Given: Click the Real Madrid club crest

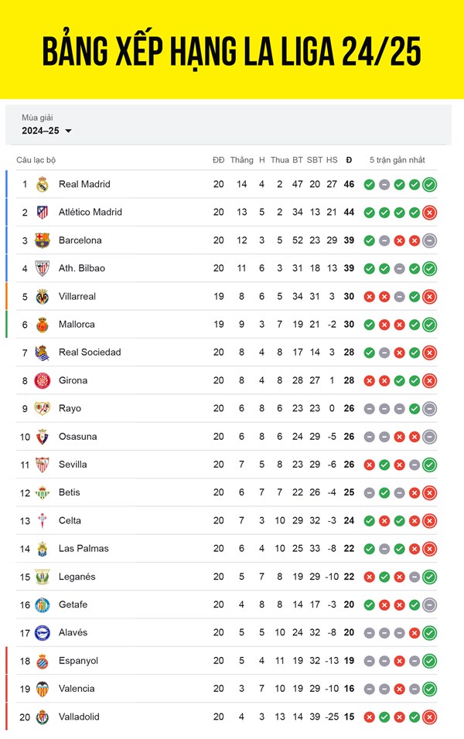Looking at the screenshot, I should point(43,184).
